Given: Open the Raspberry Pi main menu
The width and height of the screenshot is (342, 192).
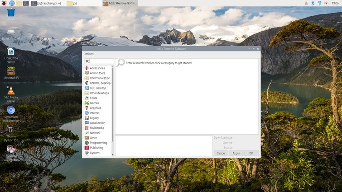Looking at the screenshot, I should (4, 3).
